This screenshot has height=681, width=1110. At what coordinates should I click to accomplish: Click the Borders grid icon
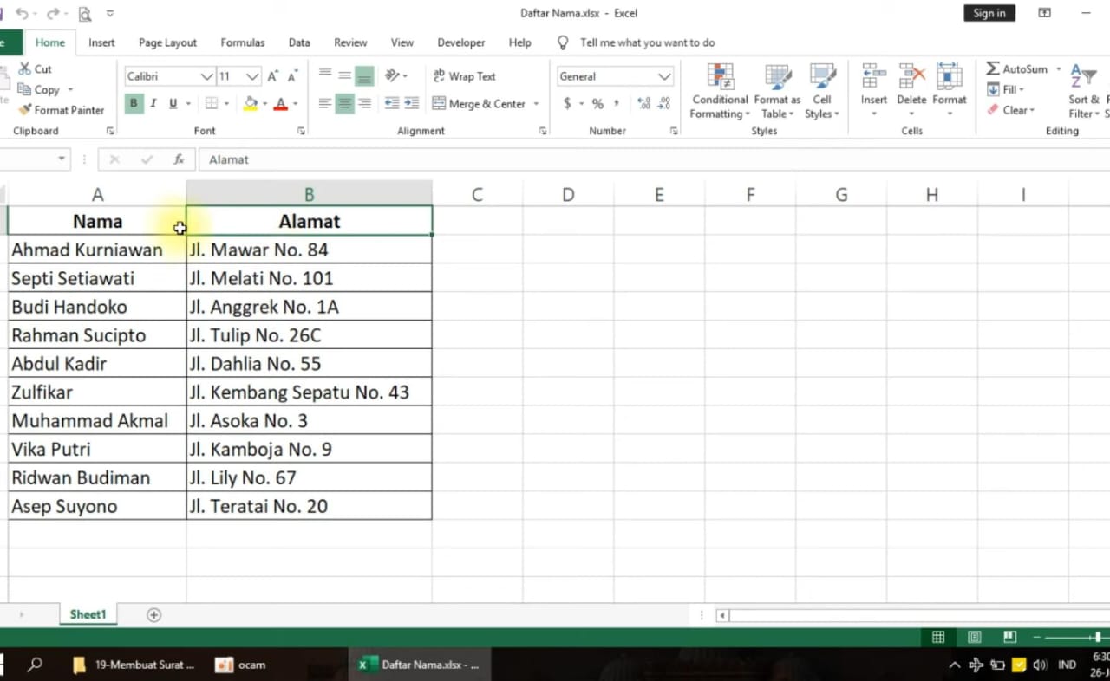click(211, 104)
